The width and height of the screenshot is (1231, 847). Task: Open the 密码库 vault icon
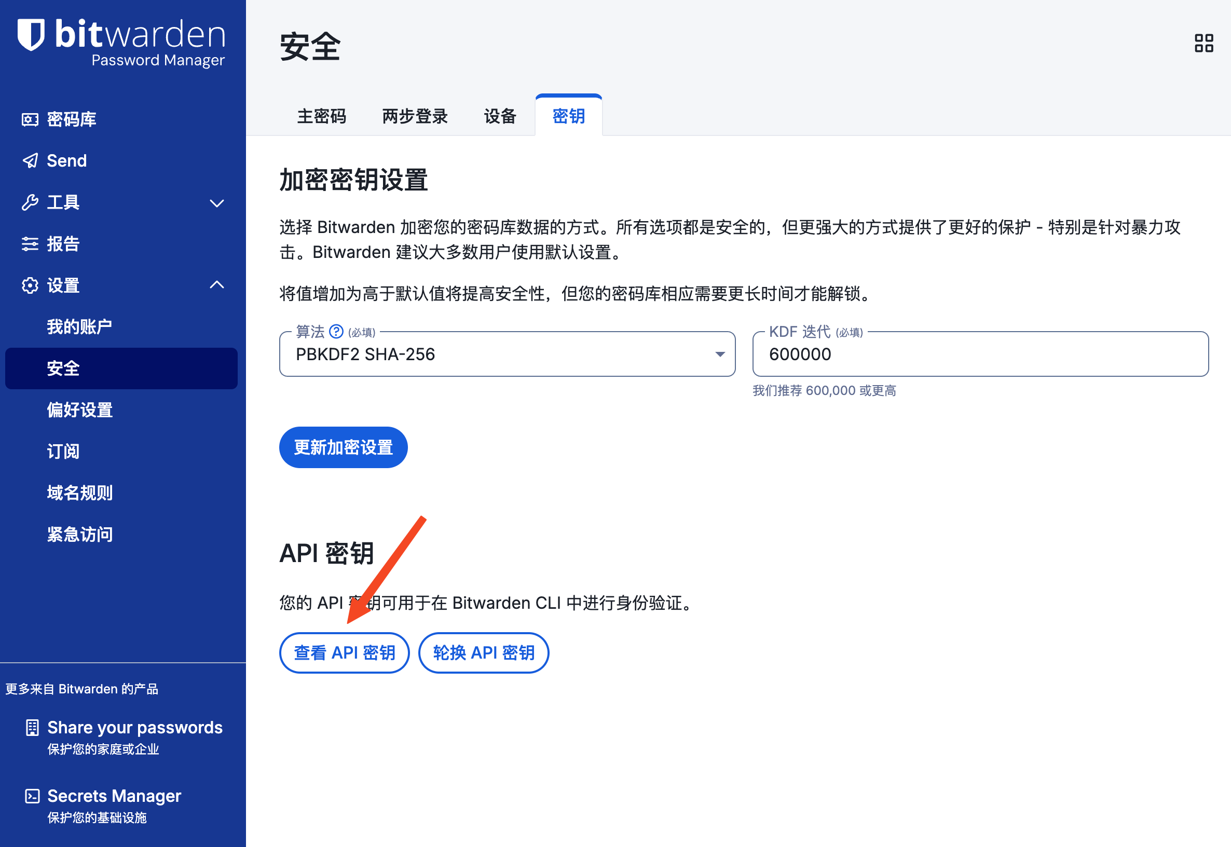tap(30, 119)
